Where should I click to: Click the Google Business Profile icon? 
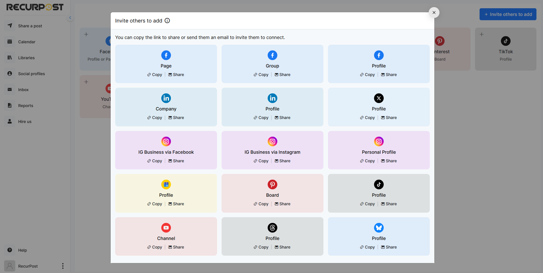click(x=166, y=184)
